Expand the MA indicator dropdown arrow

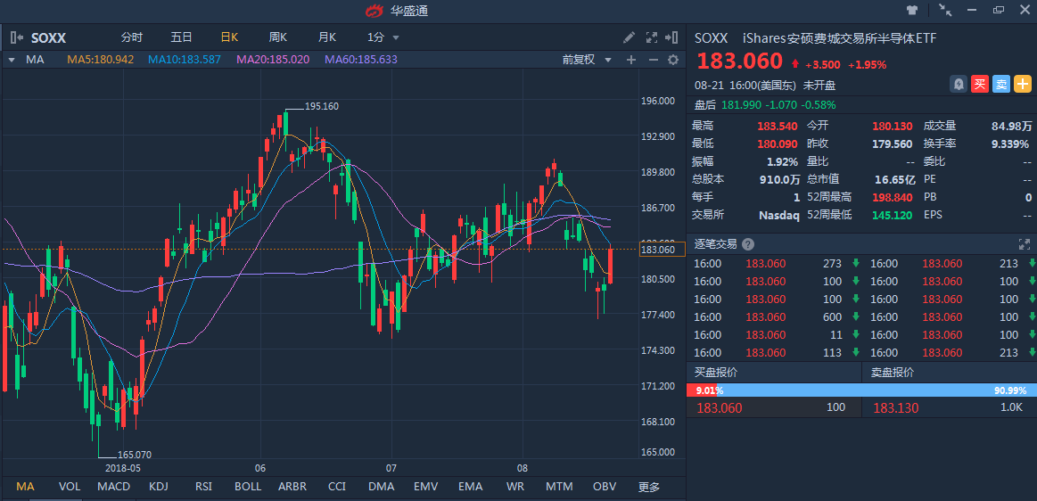click(11, 60)
